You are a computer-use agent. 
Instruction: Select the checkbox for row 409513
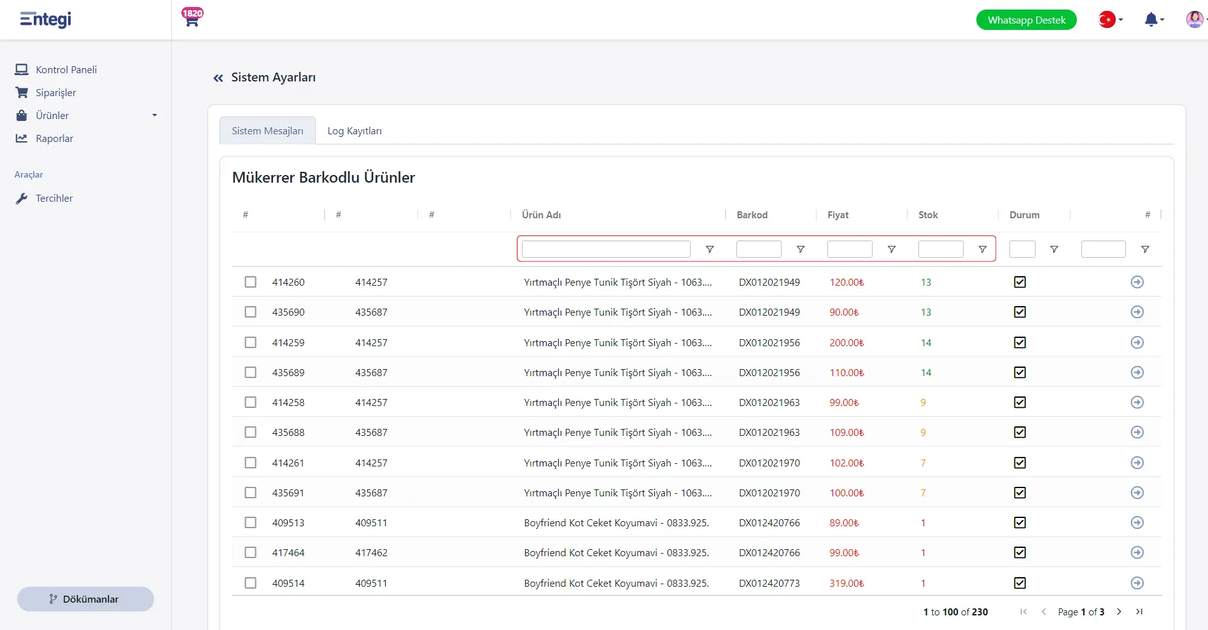[251, 522]
